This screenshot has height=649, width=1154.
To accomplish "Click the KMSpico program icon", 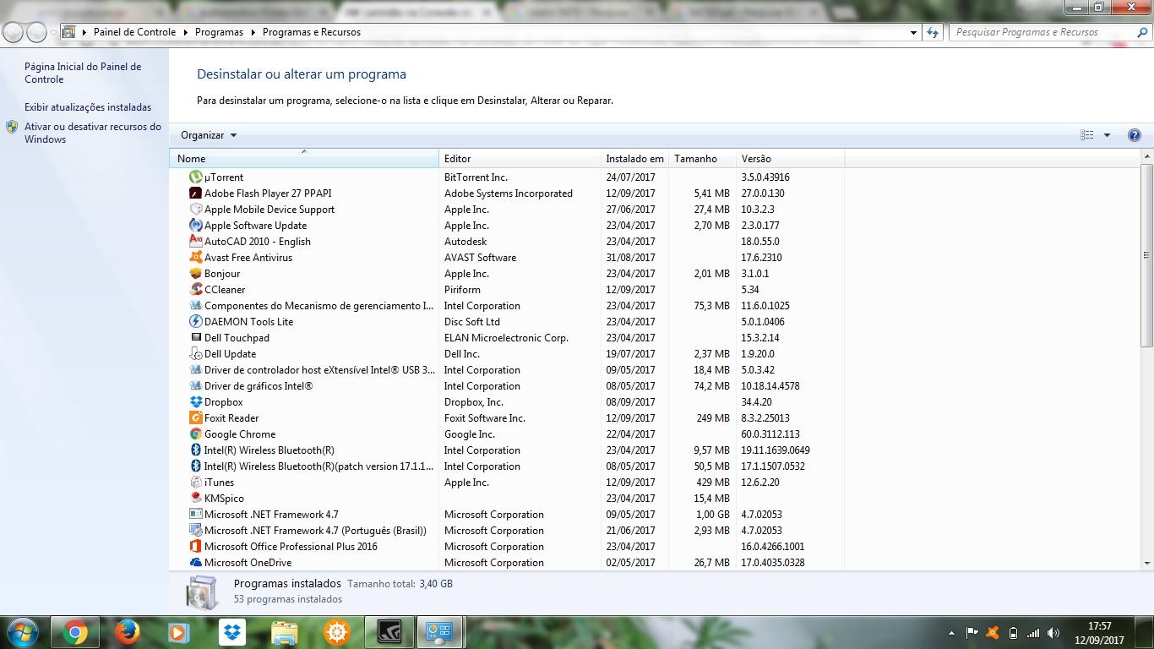I will coord(196,499).
